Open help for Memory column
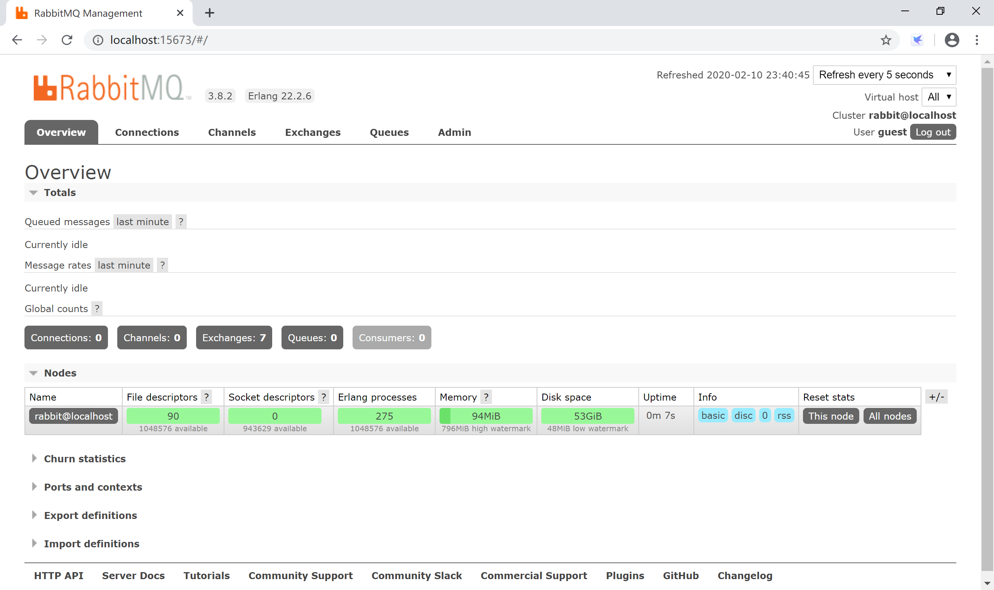This screenshot has height=590, width=994. pos(486,397)
